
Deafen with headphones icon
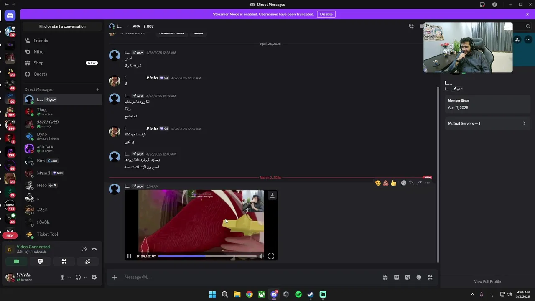tap(78, 277)
